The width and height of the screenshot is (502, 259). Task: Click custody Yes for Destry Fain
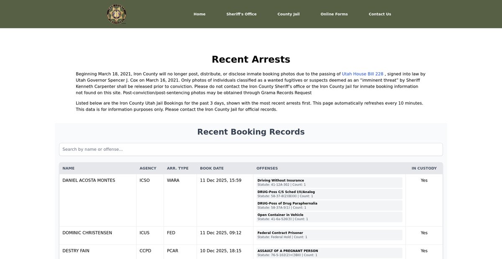(424, 251)
